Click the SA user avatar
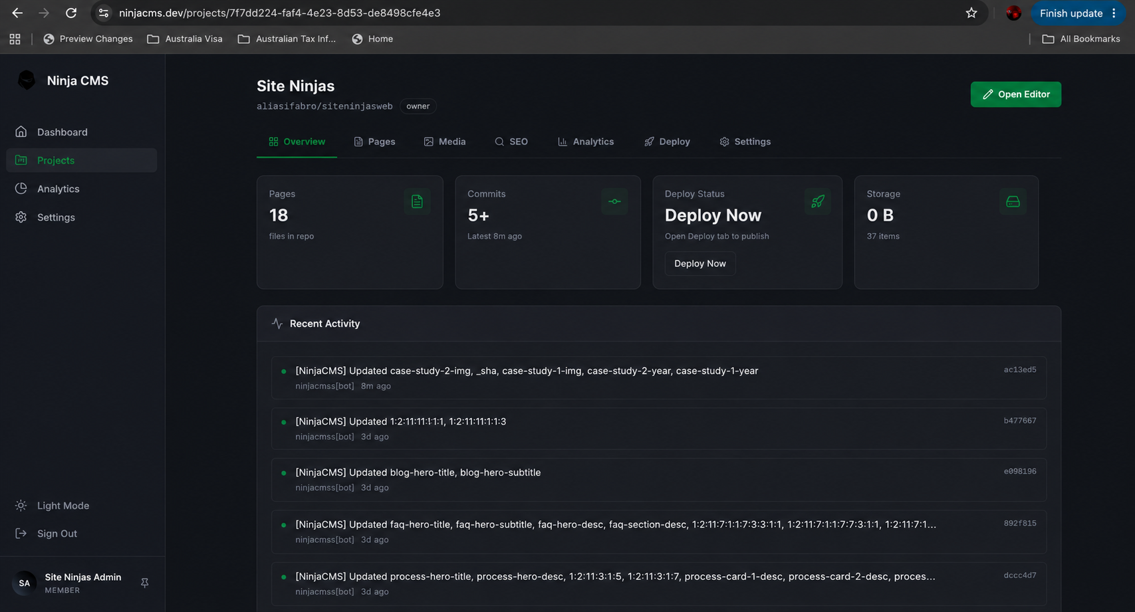This screenshot has height=612, width=1135. 25,583
